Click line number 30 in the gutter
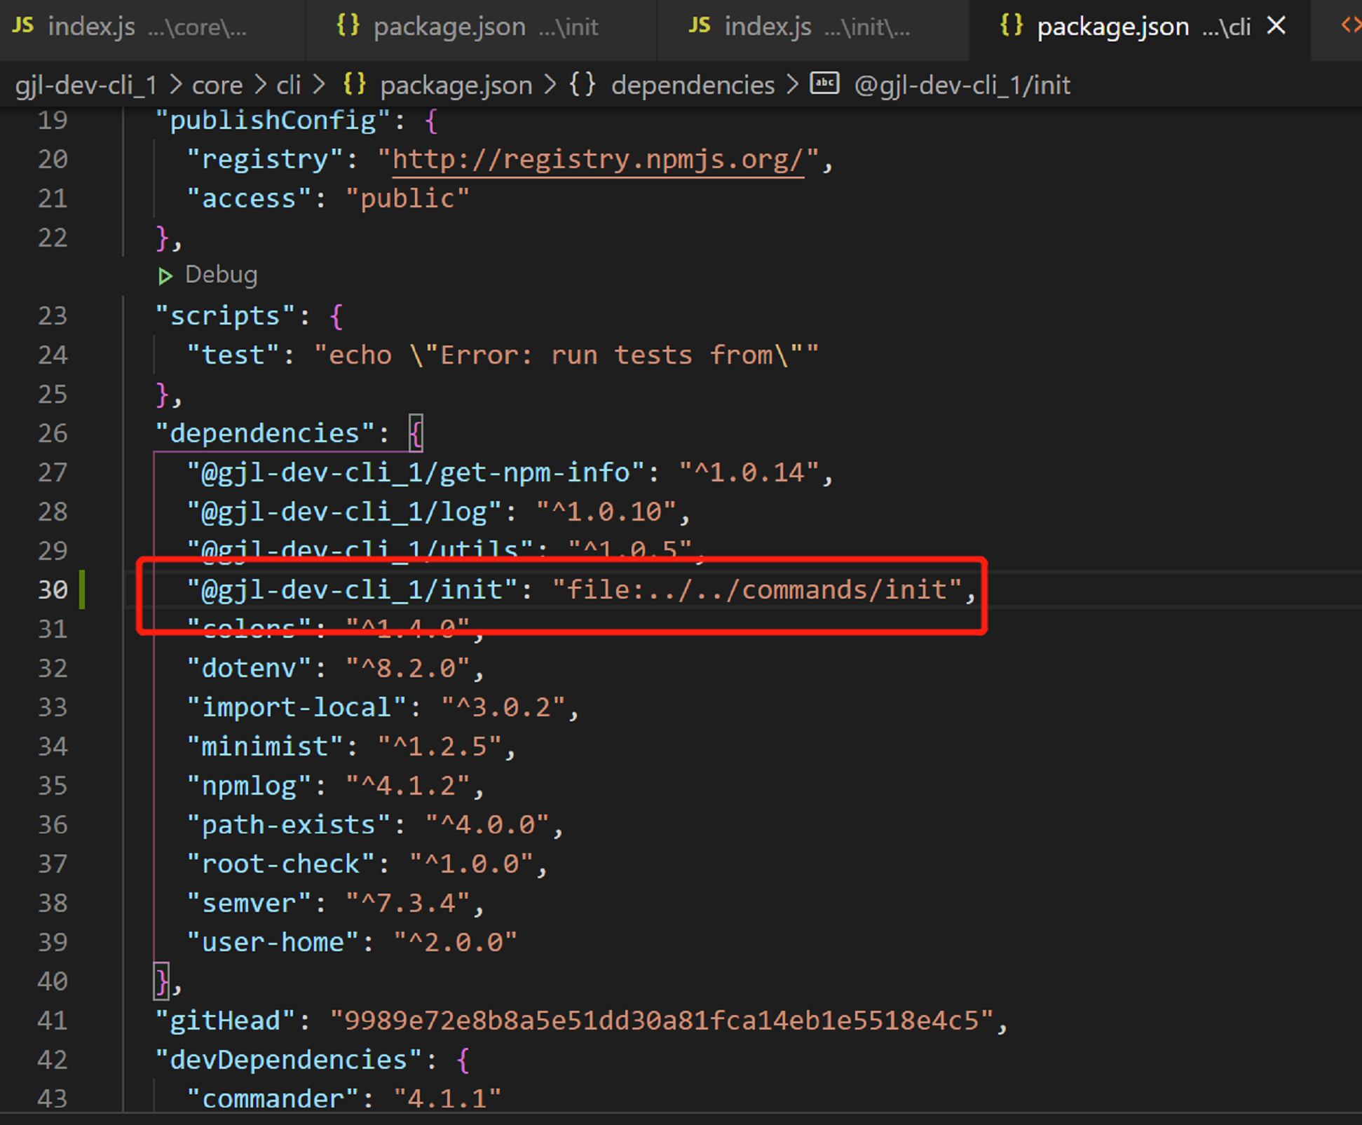The image size is (1362, 1125). pos(53,589)
